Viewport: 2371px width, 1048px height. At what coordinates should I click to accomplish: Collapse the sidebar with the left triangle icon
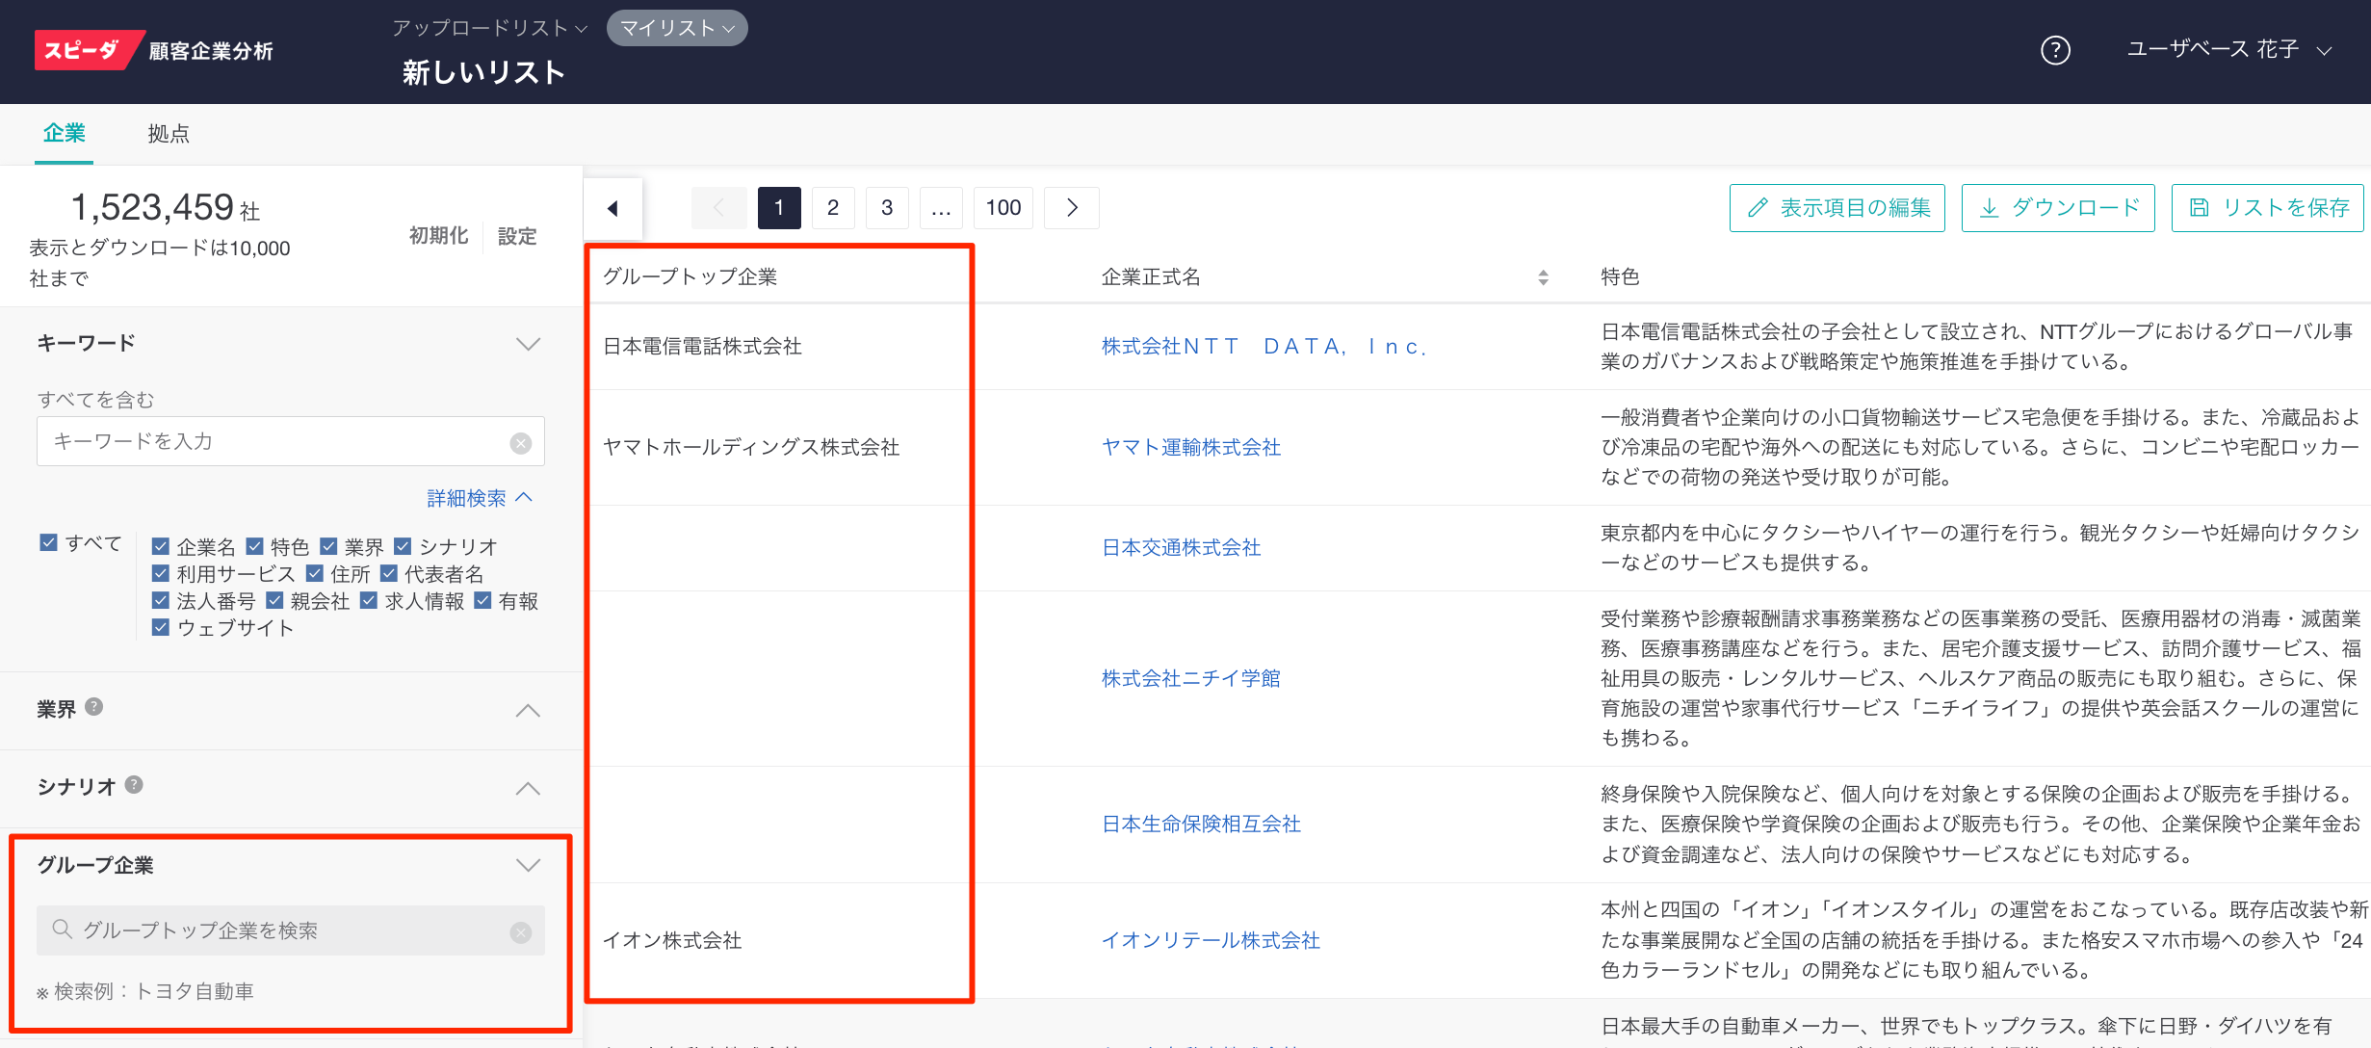coord(612,208)
